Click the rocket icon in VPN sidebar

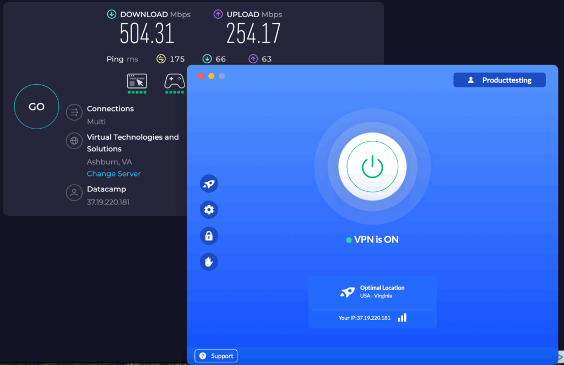point(209,184)
